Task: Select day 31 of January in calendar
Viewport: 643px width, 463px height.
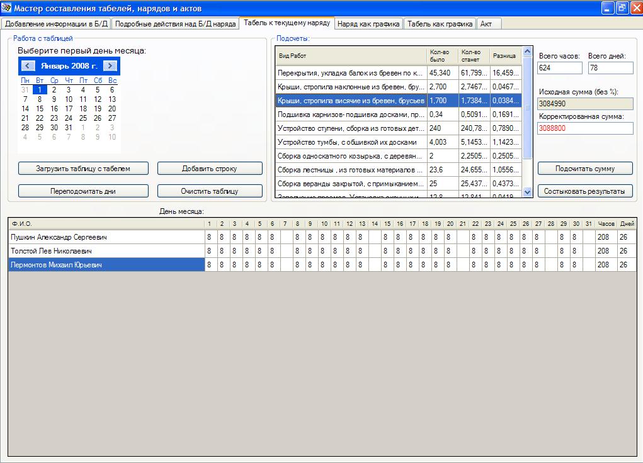Action: pyautogui.click(x=69, y=128)
